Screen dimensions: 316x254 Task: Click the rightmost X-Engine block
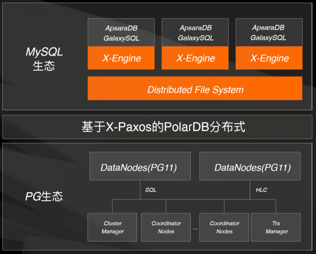coord(269,58)
